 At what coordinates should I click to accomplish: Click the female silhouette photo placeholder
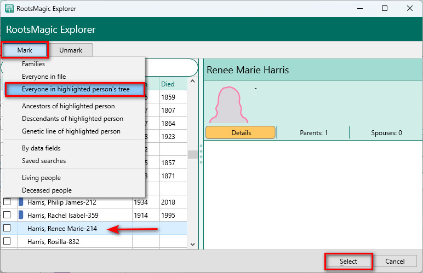point(229,104)
